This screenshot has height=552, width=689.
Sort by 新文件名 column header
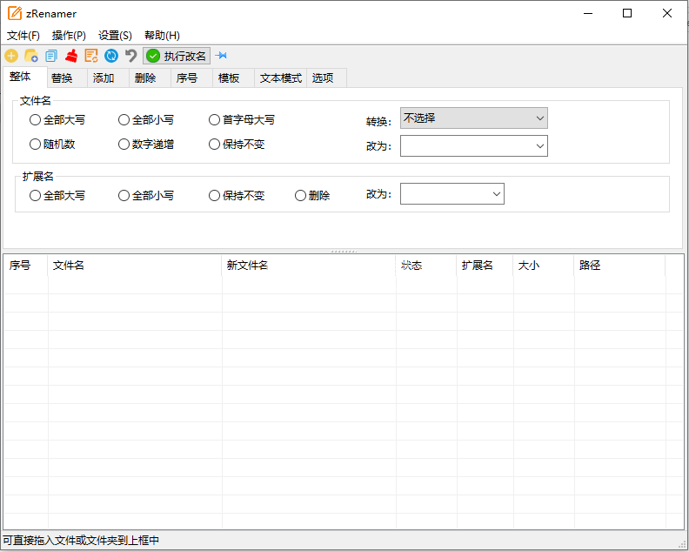[309, 266]
